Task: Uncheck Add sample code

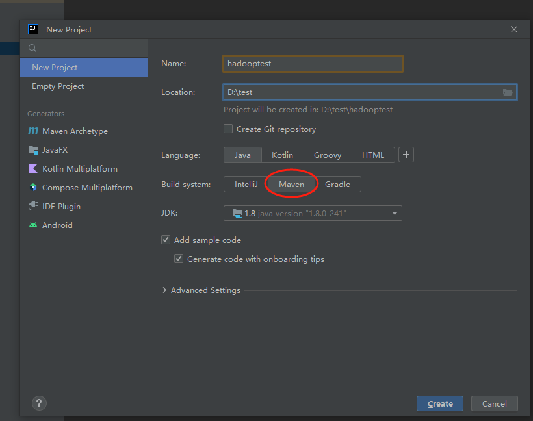Action: (x=166, y=240)
